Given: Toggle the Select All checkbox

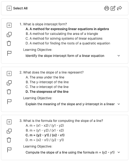Looking at the screenshot, I should coord(9,8).
